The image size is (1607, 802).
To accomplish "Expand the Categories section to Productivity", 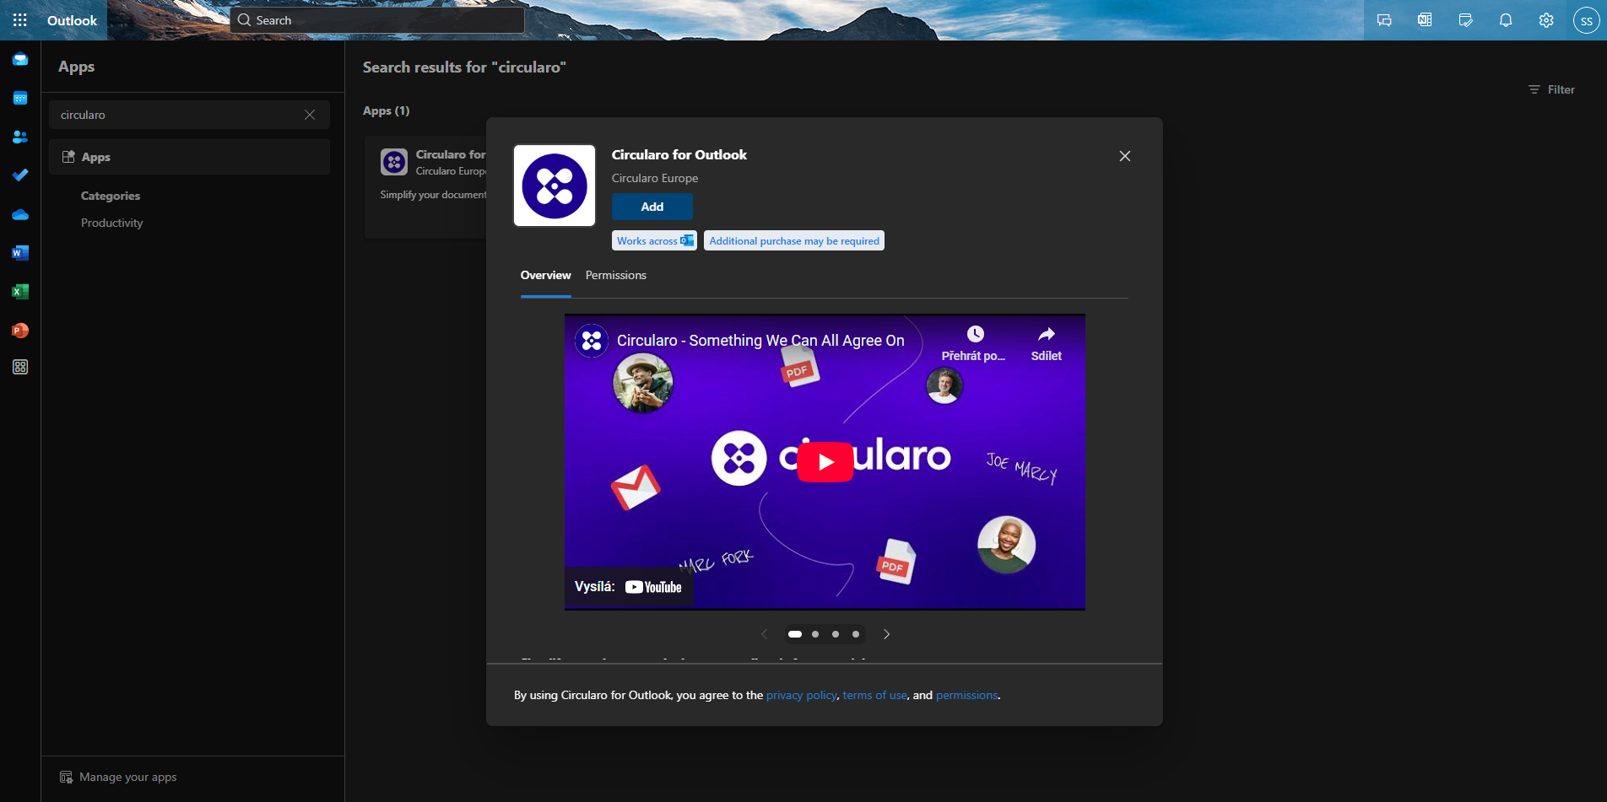I will click(x=111, y=223).
